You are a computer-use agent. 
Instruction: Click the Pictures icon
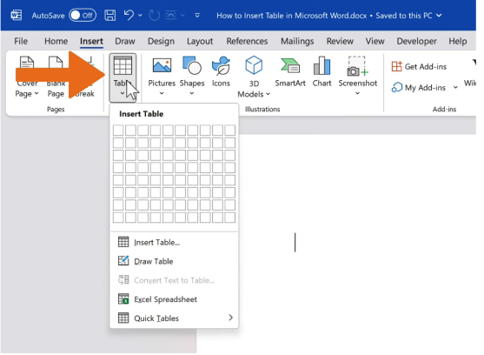(162, 65)
